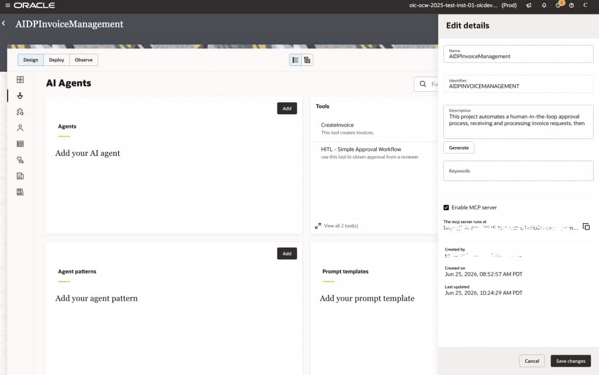Open the library sidebar icon
This screenshot has height=375, width=599.
[x=20, y=192]
